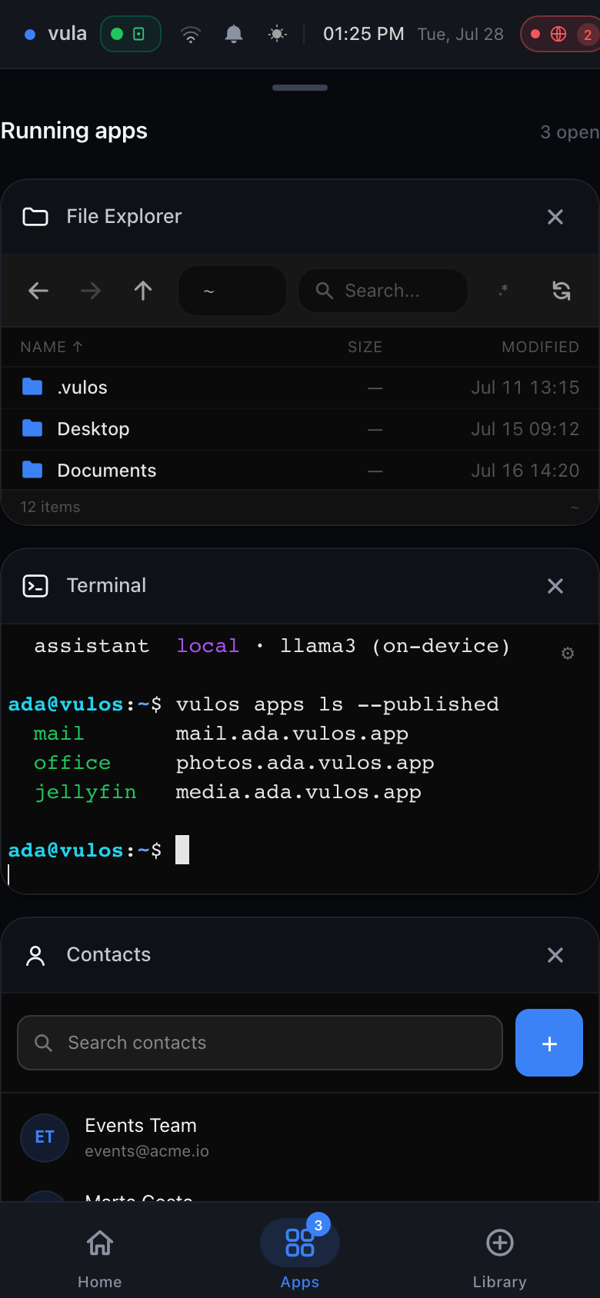Sort by SIZE column
The width and height of the screenshot is (600, 1298).
click(x=365, y=347)
